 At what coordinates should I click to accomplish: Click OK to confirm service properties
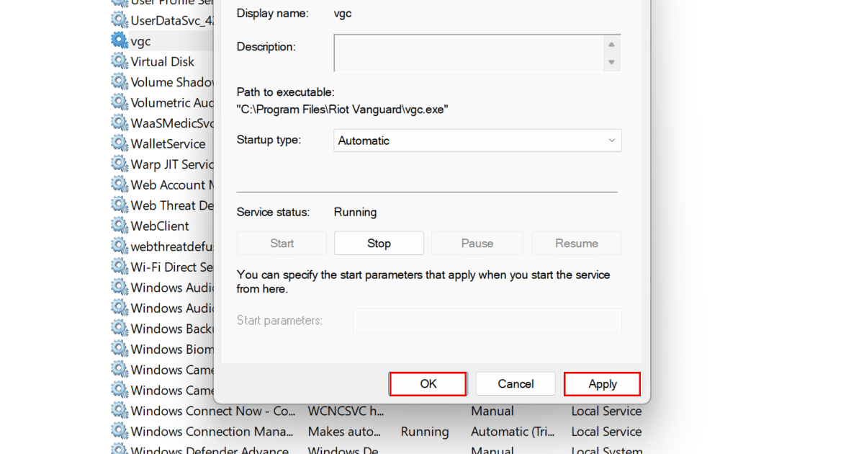428,384
